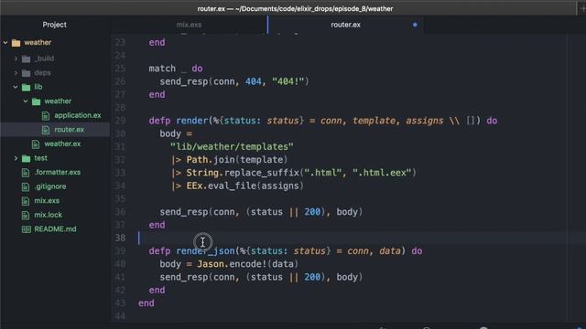The image size is (586, 329).
Task: Click the router.ex file icon in tree
Action: coord(46,130)
